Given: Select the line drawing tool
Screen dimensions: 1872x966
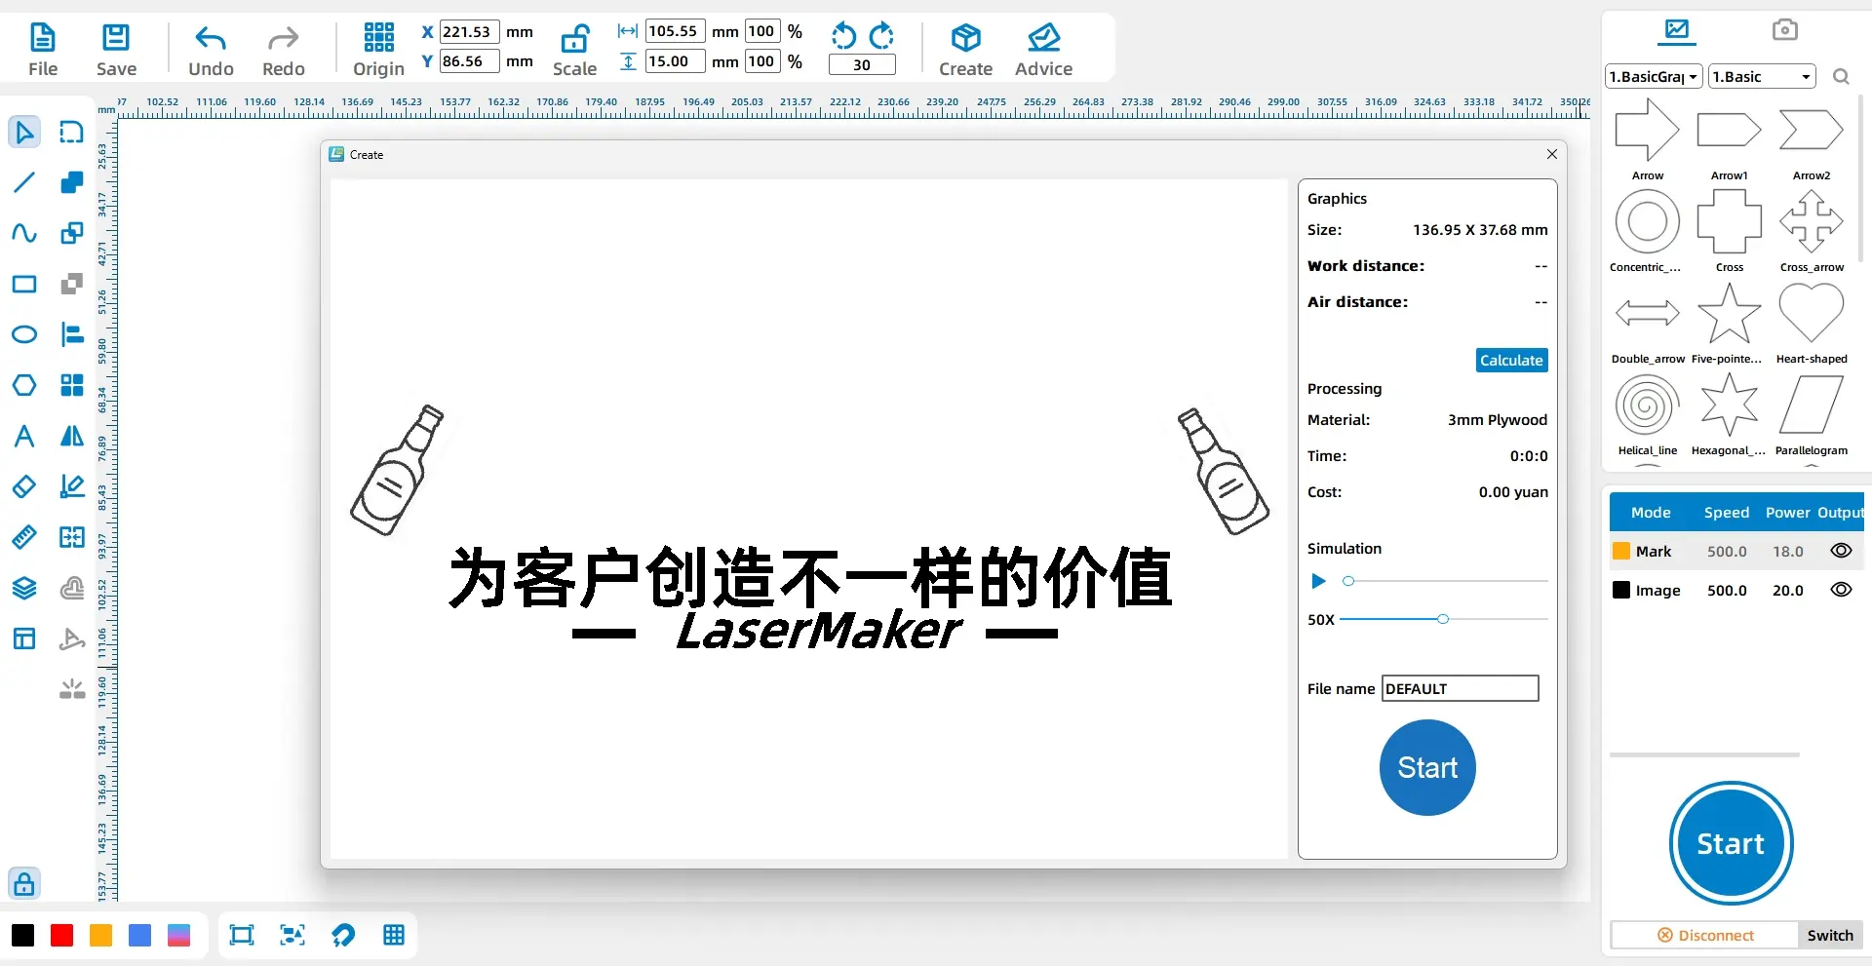Looking at the screenshot, I should pyautogui.click(x=24, y=182).
